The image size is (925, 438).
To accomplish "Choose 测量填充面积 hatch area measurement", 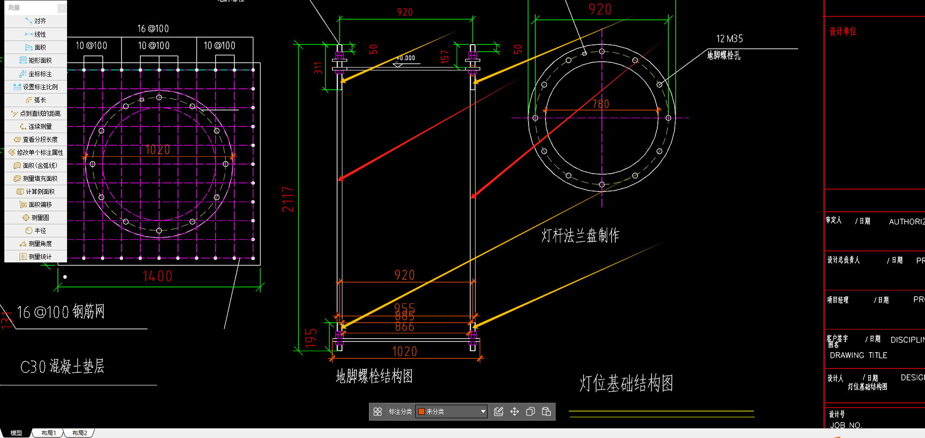I will [36, 178].
